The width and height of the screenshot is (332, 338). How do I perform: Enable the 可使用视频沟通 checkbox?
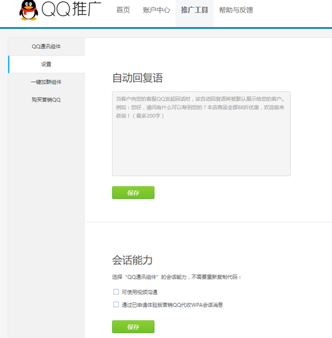(x=116, y=291)
